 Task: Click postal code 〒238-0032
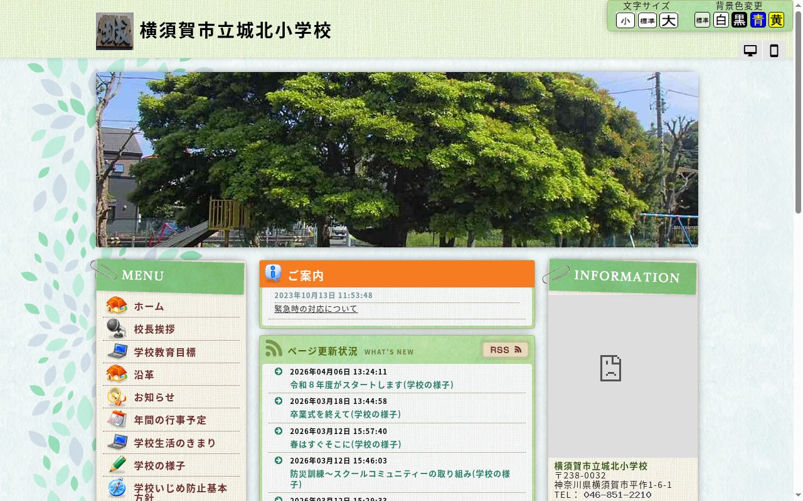coord(580,475)
